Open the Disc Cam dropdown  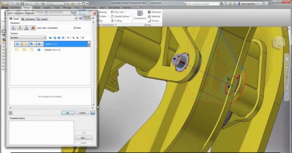tap(125, 12)
